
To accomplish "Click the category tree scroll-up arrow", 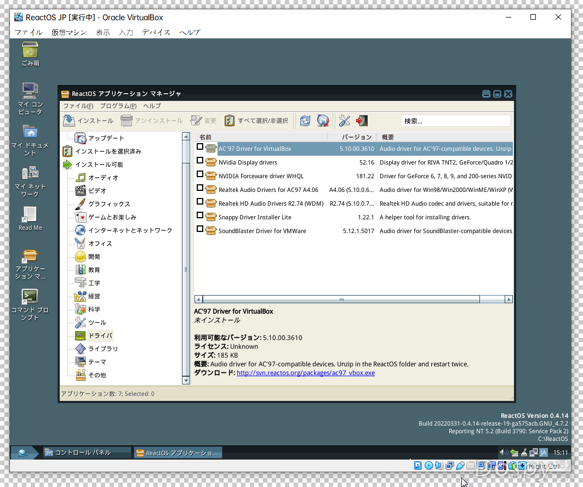I will (x=186, y=137).
